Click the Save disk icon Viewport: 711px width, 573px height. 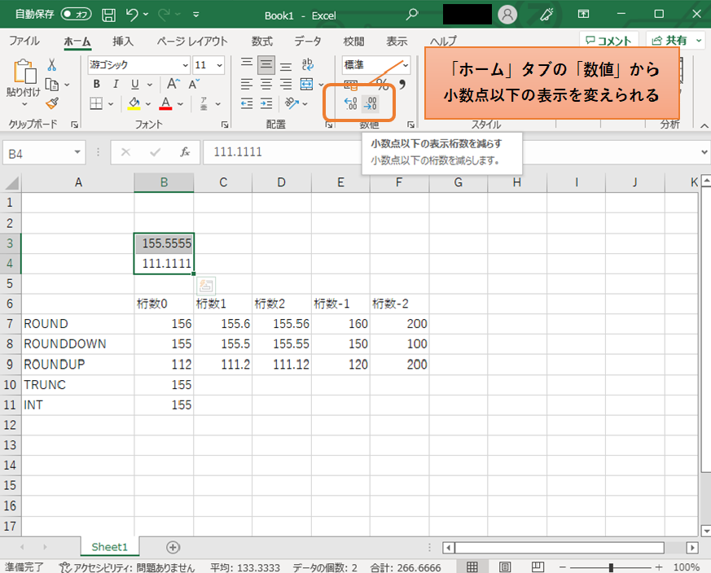click(108, 15)
